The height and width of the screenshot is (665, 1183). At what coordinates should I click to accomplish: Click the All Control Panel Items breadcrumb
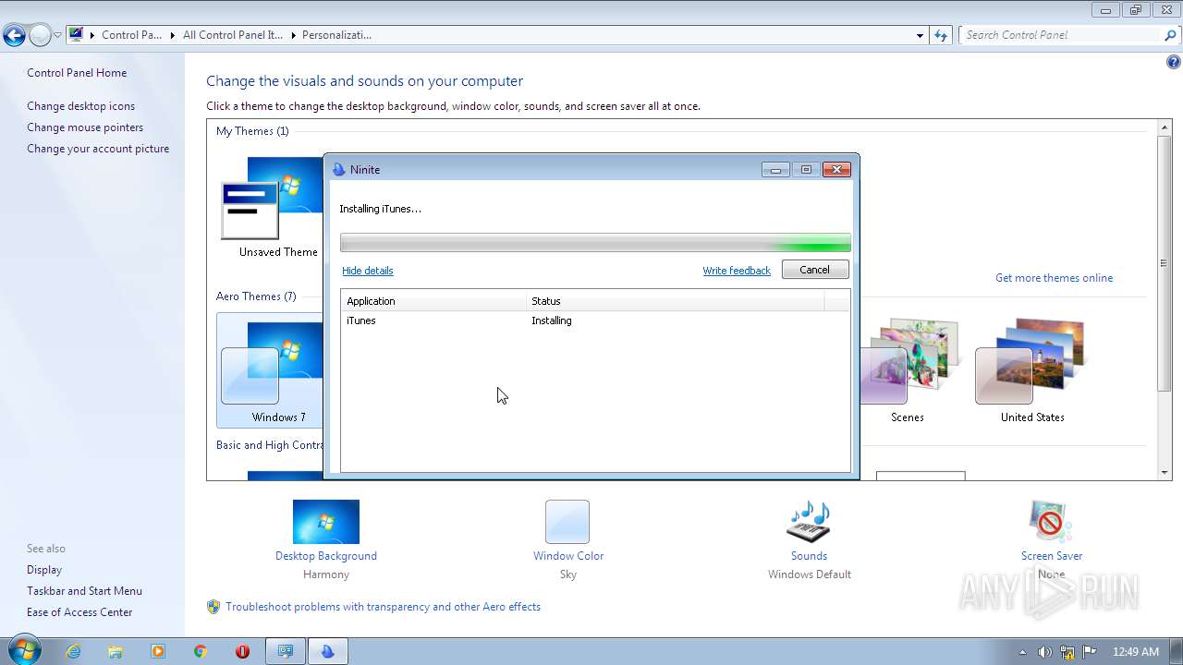click(x=232, y=35)
